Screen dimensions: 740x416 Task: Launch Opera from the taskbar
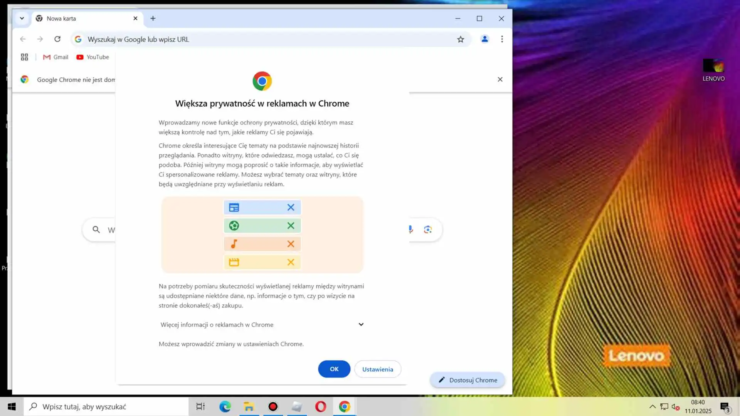(320, 406)
